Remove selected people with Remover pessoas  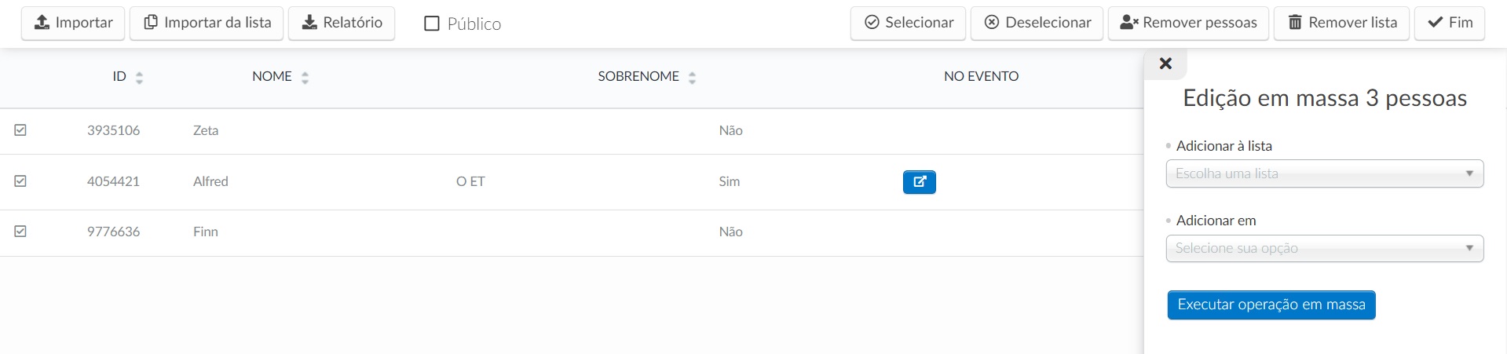(1188, 23)
